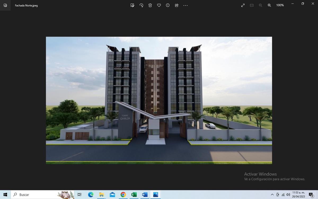Rotate the photo with the rotate icon
318x199 pixels.
(x=141, y=5)
